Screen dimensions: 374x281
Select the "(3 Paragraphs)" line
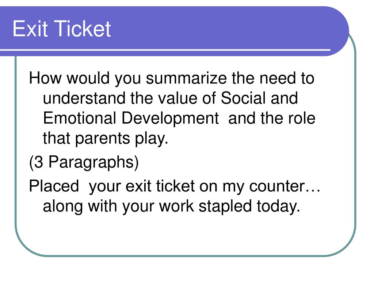pyautogui.click(x=84, y=162)
